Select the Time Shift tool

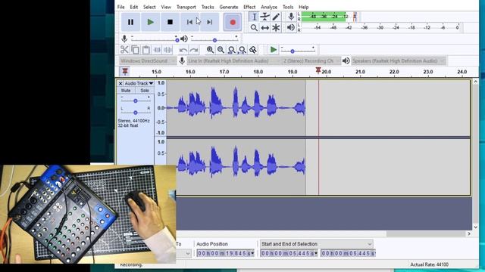pos(264,28)
